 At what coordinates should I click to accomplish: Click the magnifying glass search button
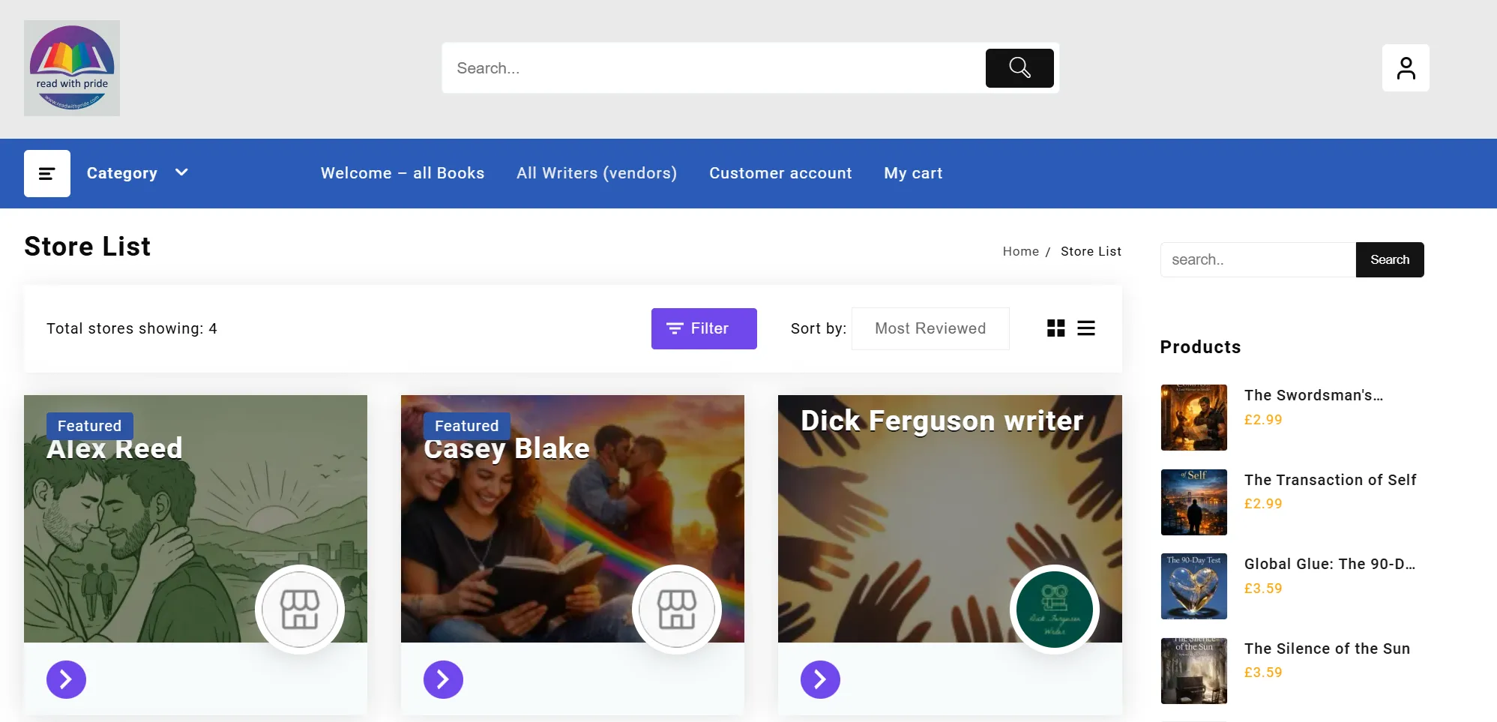pos(1019,68)
